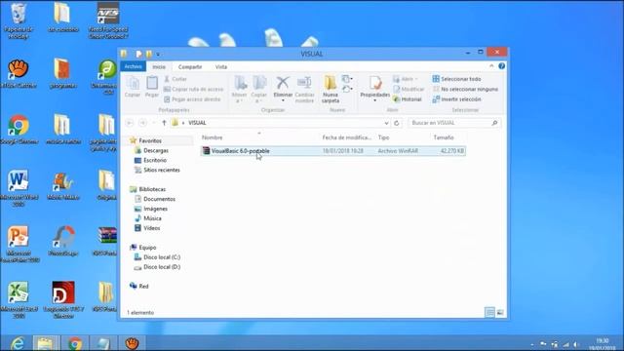Open Disco local (C:)
Viewport: 624px width, 351px height.
point(162,257)
